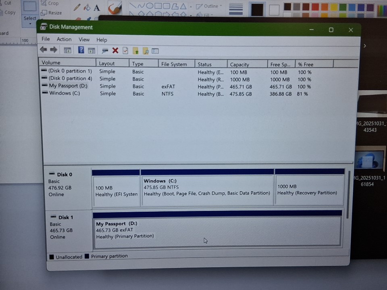Click the Back arrow in Disk Management toolbar
Image resolution: width=387 pixels, height=290 pixels.
(44, 50)
